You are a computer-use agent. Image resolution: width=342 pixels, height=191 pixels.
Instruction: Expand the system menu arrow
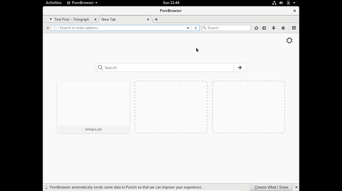click(x=294, y=3)
